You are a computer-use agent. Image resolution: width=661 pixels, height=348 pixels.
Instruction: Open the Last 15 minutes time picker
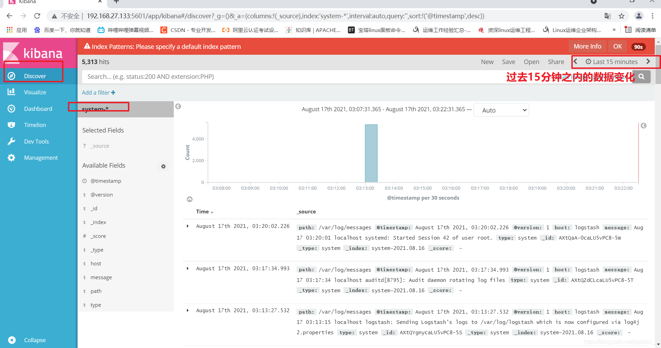[x=611, y=62]
